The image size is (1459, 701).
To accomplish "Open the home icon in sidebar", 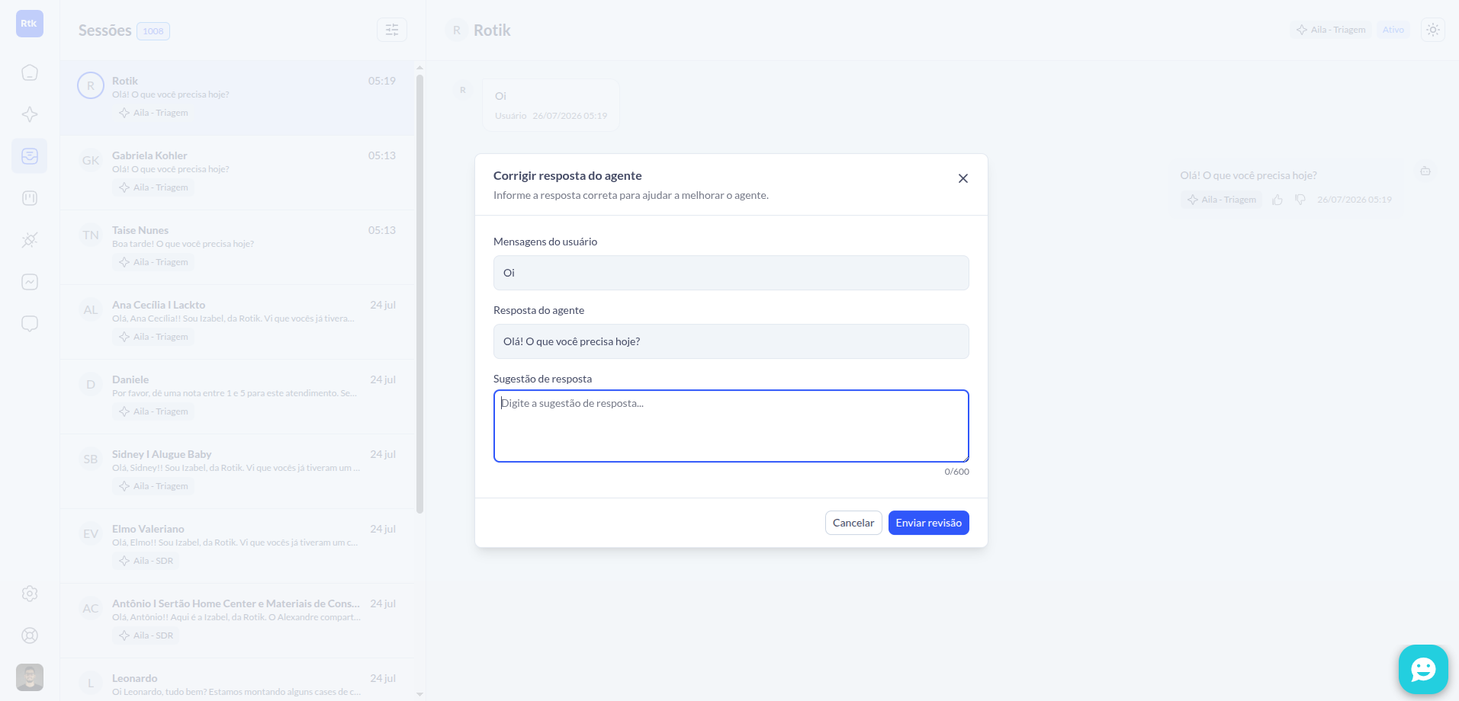I will click(30, 72).
